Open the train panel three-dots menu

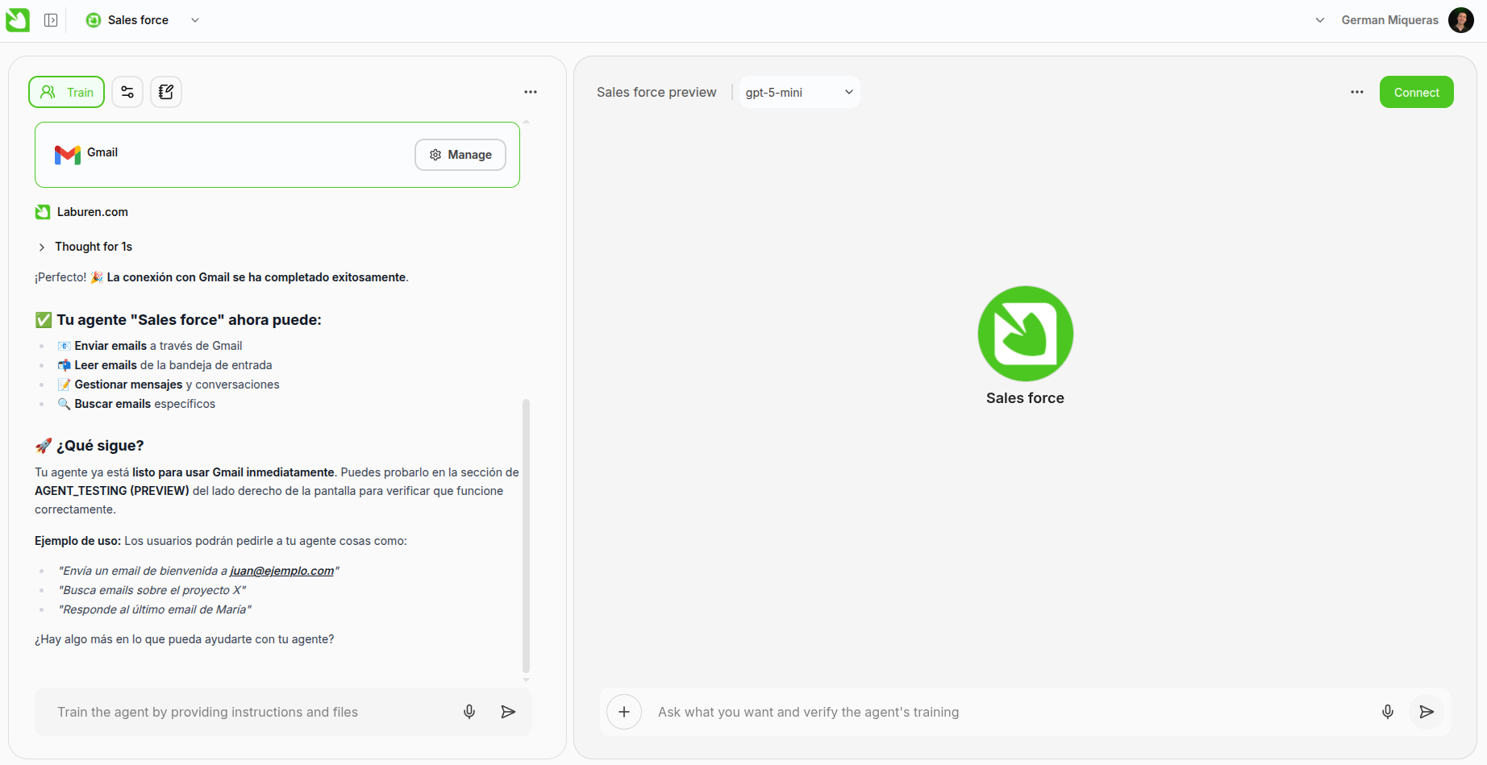[531, 92]
